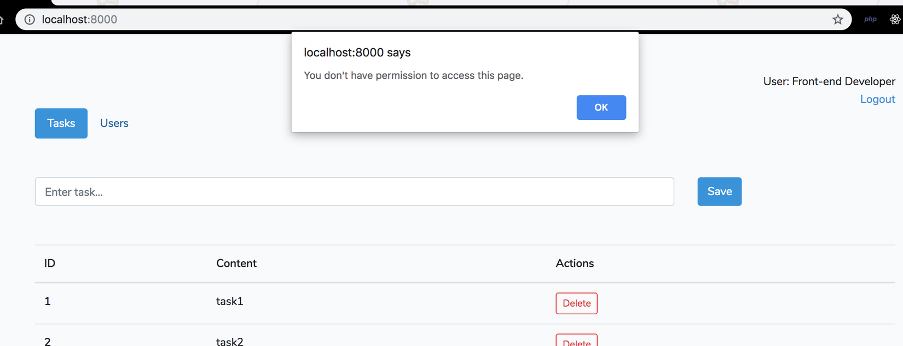Image resolution: width=903 pixels, height=346 pixels.
Task: Bookmark this page with the star icon
Action: (837, 20)
